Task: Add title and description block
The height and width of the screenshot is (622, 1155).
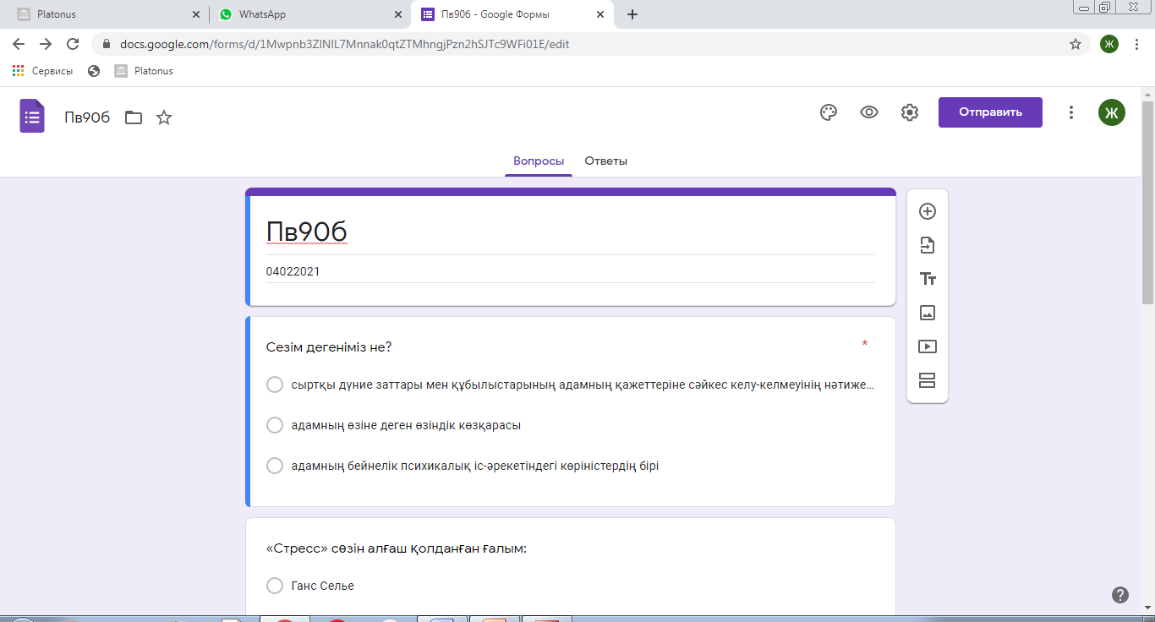Action: (x=928, y=279)
